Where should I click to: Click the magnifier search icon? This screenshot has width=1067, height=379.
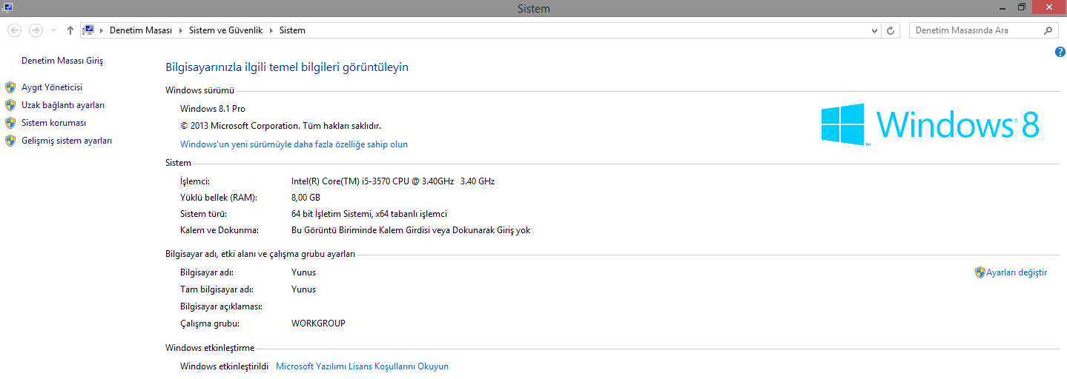point(1048,30)
